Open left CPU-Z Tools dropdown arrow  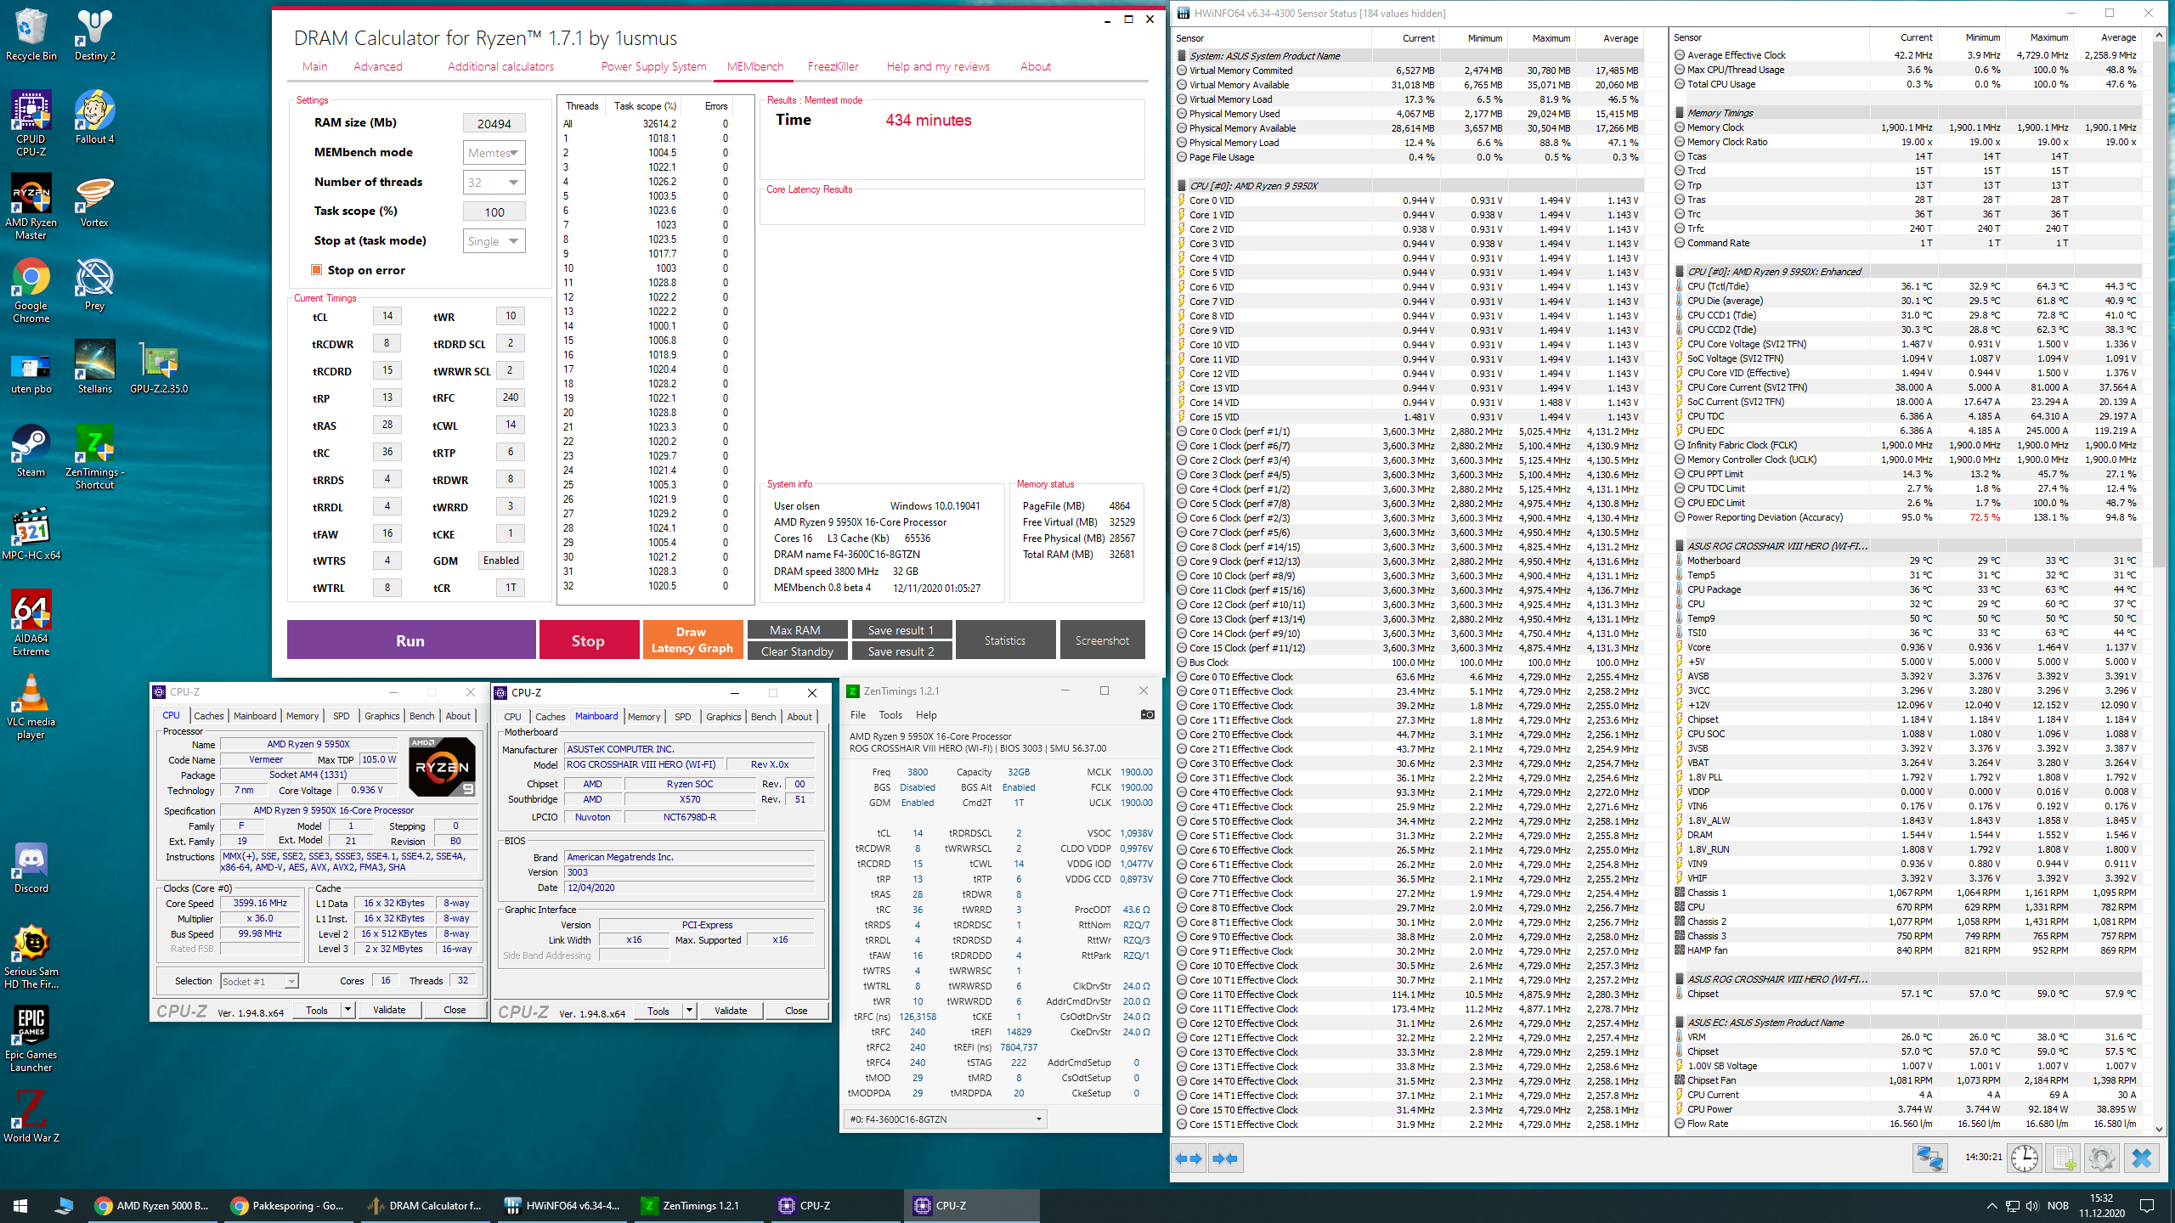347,1010
